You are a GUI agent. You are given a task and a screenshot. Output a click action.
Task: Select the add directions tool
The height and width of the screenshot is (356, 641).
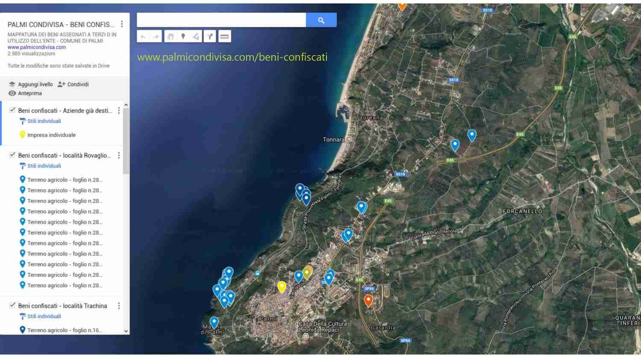point(210,37)
